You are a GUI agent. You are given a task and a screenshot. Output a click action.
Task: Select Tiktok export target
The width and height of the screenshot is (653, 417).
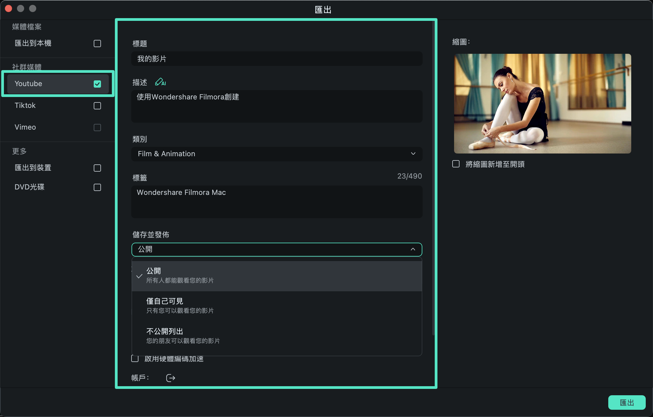[58, 105]
